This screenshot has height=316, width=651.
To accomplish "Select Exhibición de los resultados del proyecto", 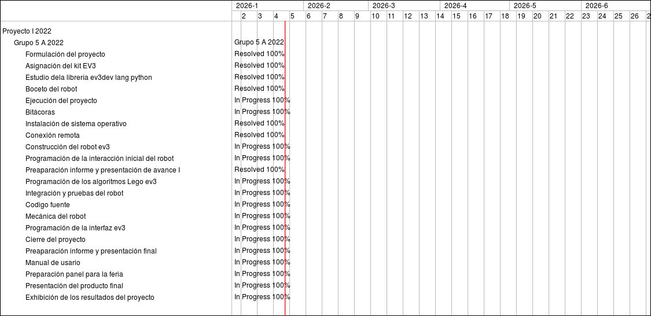I will [x=90, y=297].
